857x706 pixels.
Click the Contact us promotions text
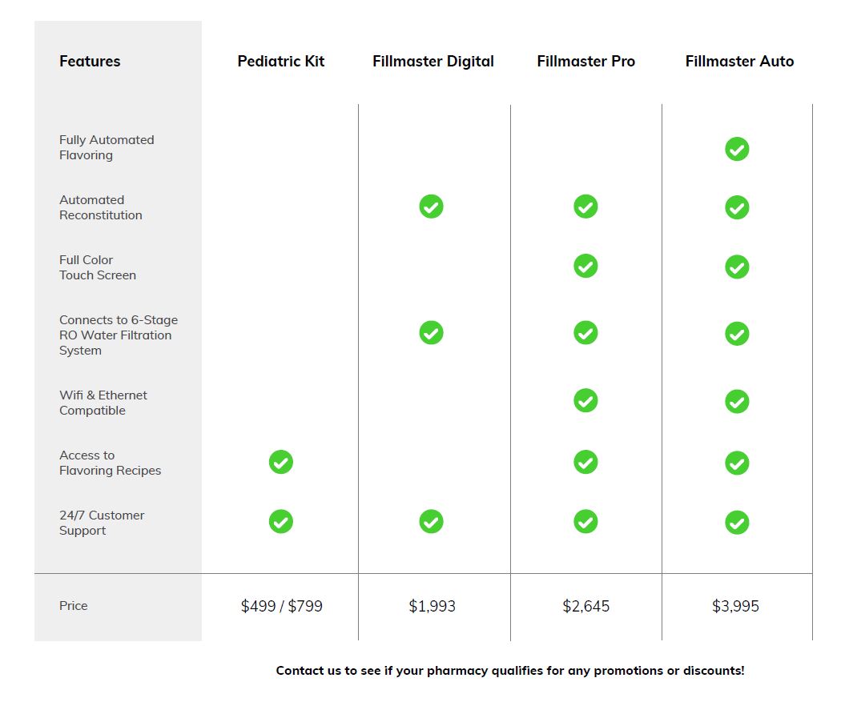pyautogui.click(x=509, y=671)
